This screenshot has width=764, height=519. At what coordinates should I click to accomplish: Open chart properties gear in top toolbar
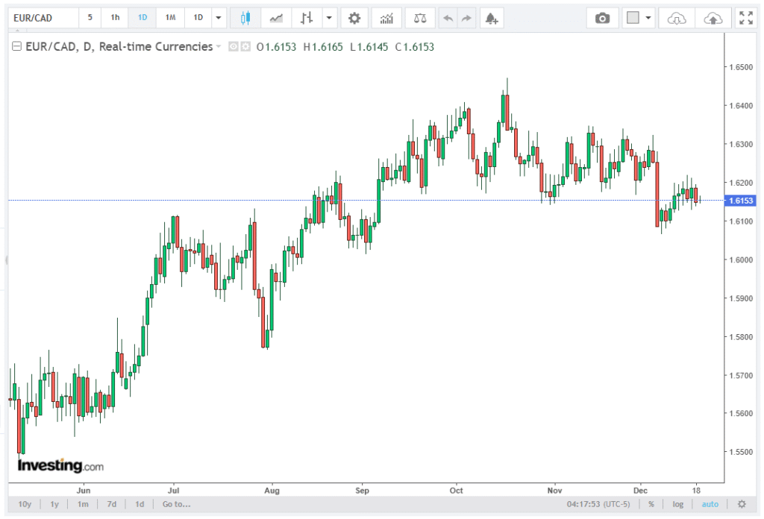click(x=354, y=18)
